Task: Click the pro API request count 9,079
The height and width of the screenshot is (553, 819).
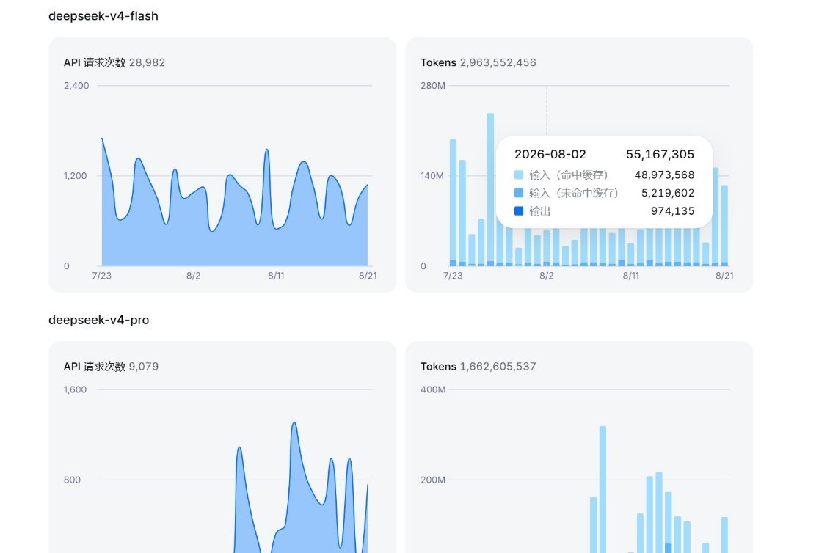Action: click(144, 367)
